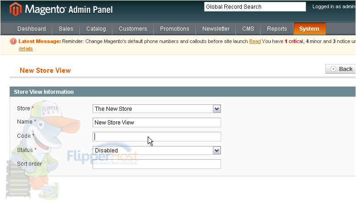Expand the Store dropdown showing The New Store
Screen dimensions: 356x206
coord(156,109)
